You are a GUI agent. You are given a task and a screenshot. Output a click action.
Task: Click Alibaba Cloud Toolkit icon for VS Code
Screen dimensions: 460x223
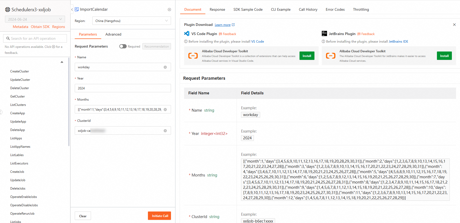tap(193, 56)
